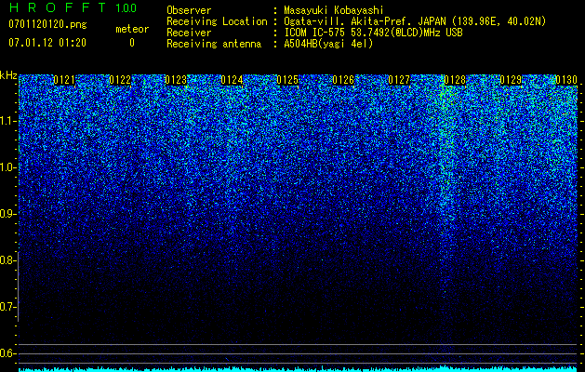Click the meteor count label
The width and height of the screenshot is (585, 372).
pyautogui.click(x=132, y=29)
